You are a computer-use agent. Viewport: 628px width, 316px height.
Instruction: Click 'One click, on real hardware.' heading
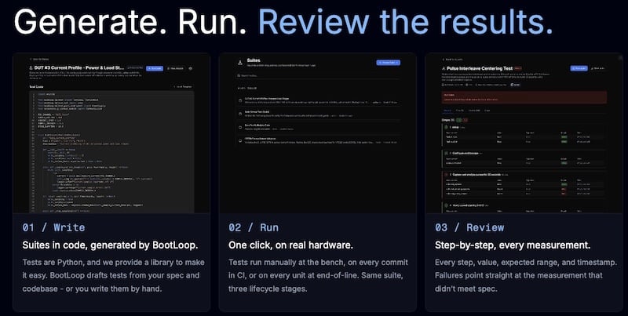pos(290,245)
